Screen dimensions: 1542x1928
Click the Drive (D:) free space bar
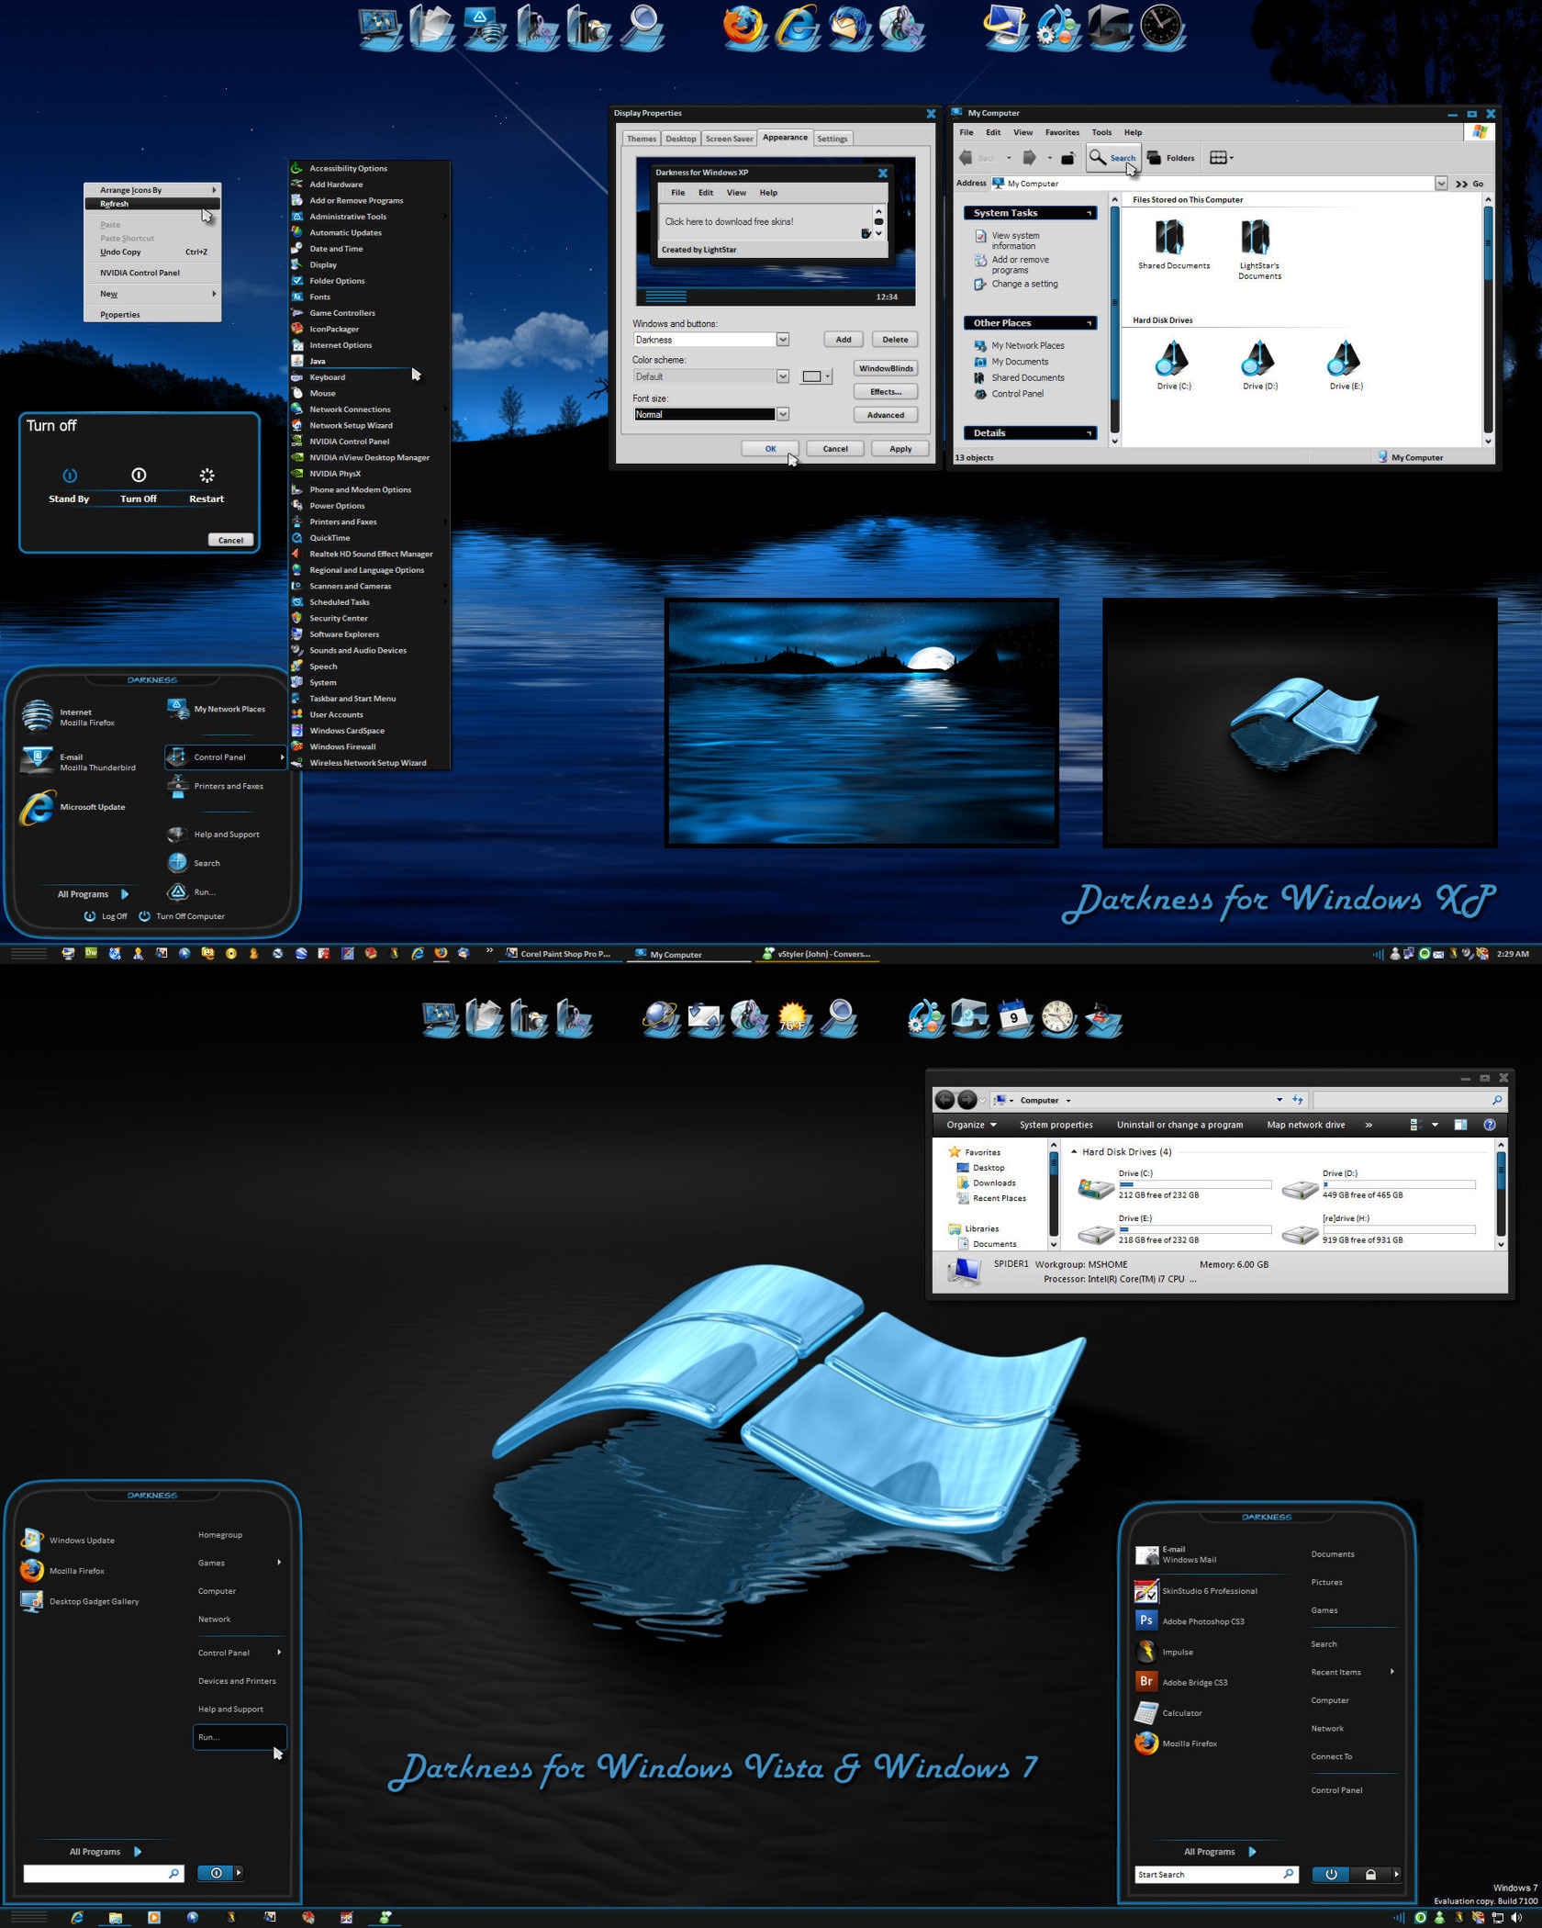click(1399, 1184)
